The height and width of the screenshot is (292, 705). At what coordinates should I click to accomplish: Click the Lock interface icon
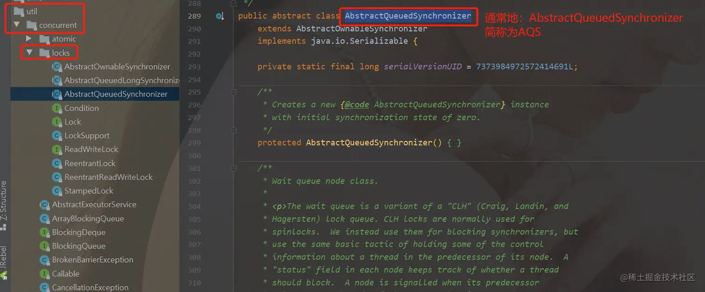coord(57,122)
